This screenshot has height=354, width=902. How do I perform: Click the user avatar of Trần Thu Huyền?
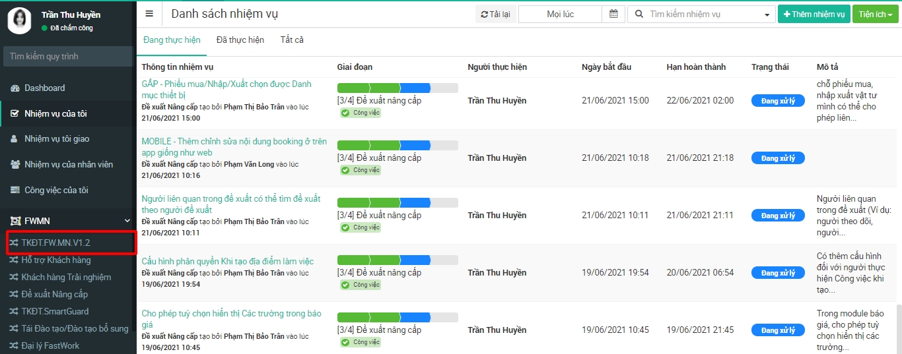point(20,20)
